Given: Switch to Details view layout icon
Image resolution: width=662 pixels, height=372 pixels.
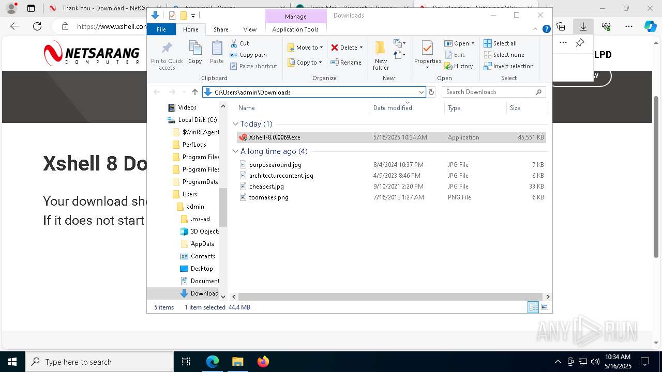Looking at the screenshot, I should pos(533,307).
